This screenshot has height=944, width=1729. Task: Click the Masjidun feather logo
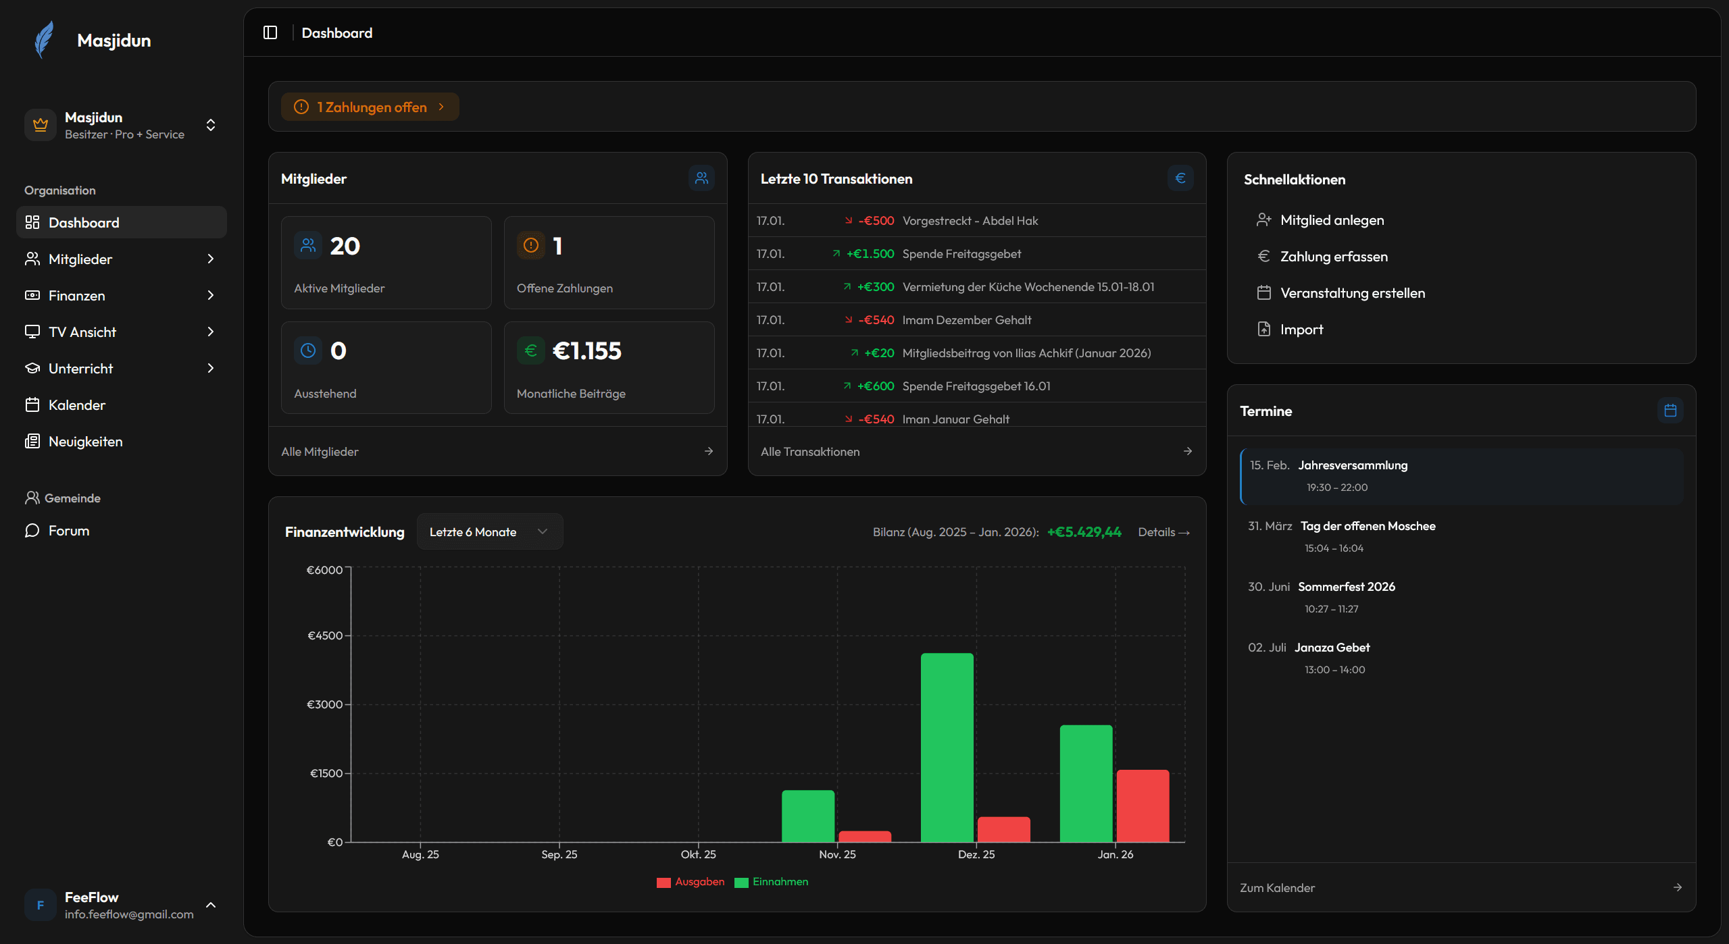(43, 40)
